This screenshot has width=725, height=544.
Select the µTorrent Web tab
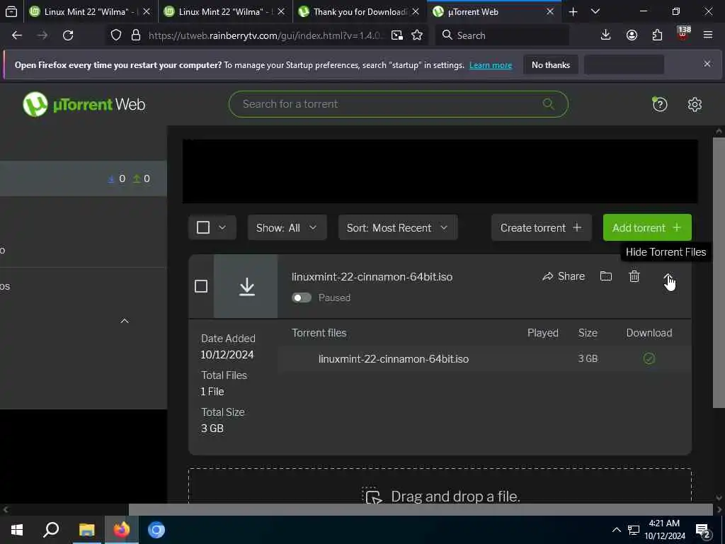point(493,11)
